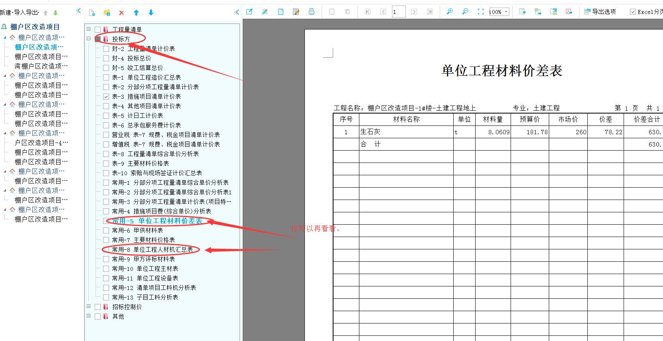663x341 pixels.
Task: Check 常用-6 甲供材料表
Action: [106, 230]
